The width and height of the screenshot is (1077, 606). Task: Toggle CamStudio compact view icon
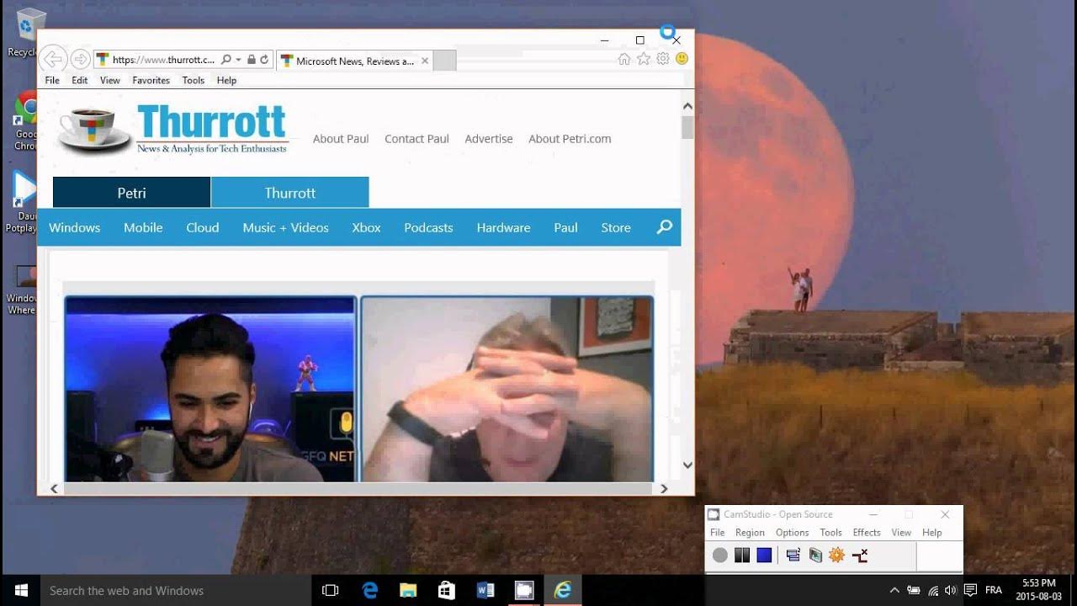(793, 555)
